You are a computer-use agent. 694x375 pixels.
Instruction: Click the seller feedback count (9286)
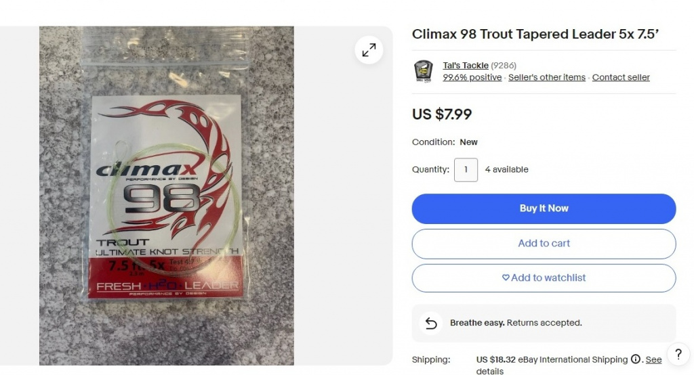click(x=504, y=66)
